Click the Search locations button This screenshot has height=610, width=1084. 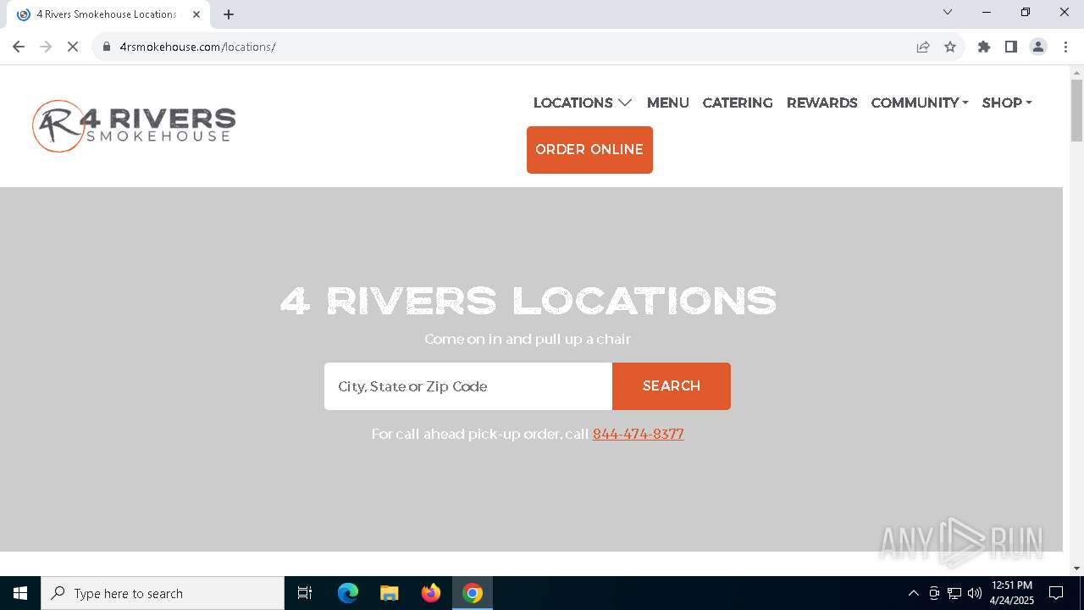[672, 386]
